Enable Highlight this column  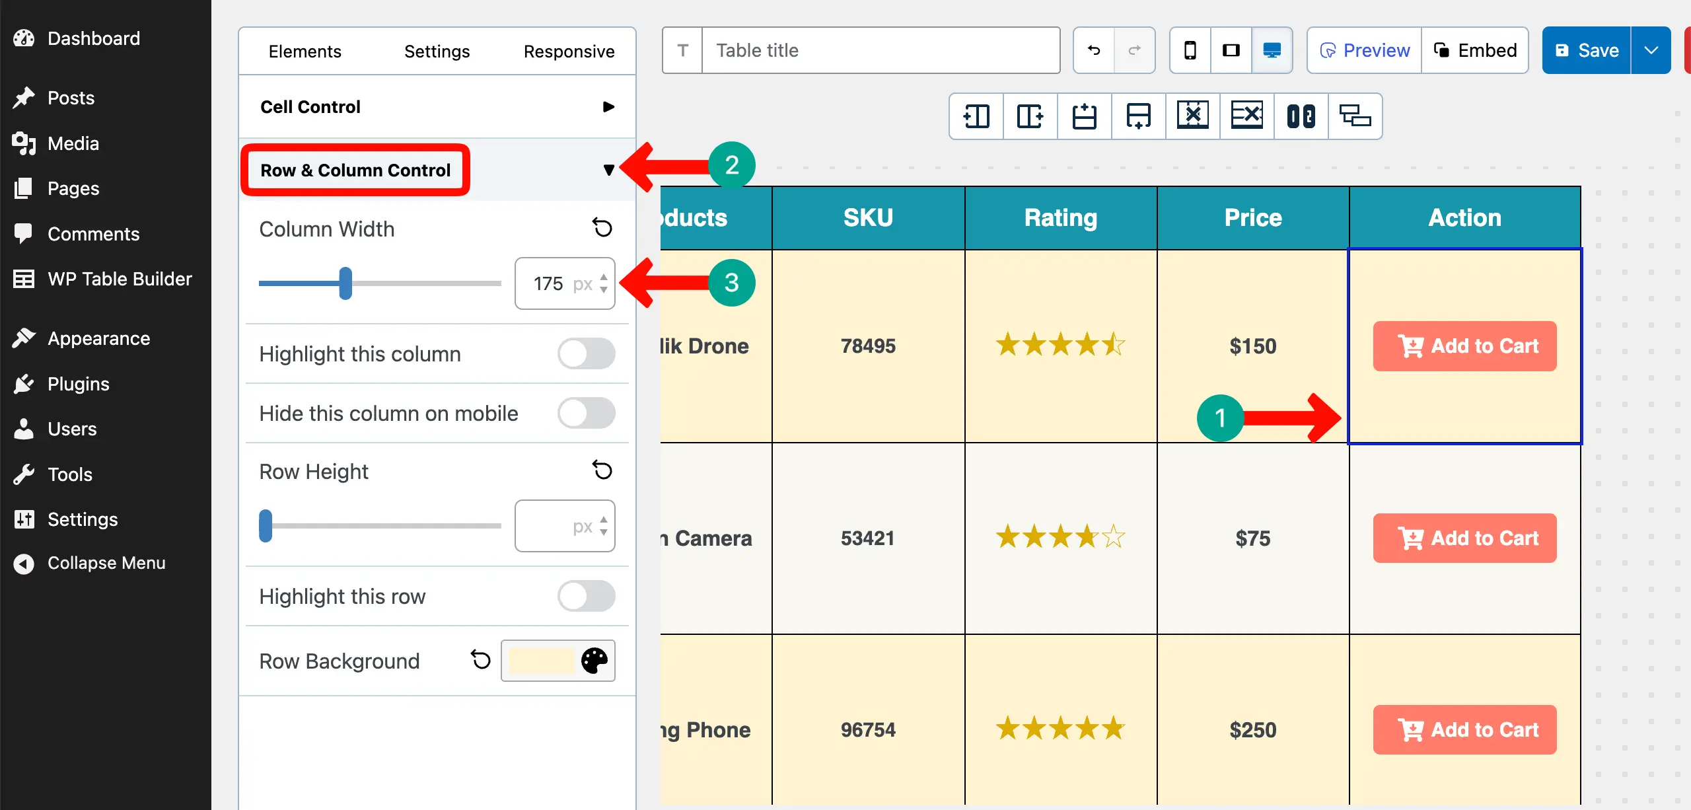click(x=587, y=354)
